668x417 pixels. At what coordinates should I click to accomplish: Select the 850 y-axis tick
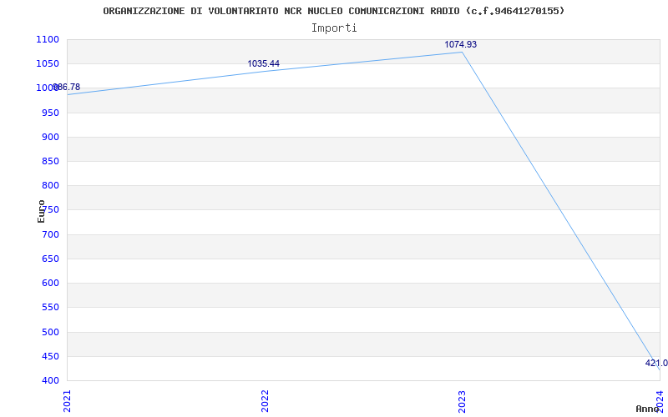pyautogui.click(x=50, y=161)
